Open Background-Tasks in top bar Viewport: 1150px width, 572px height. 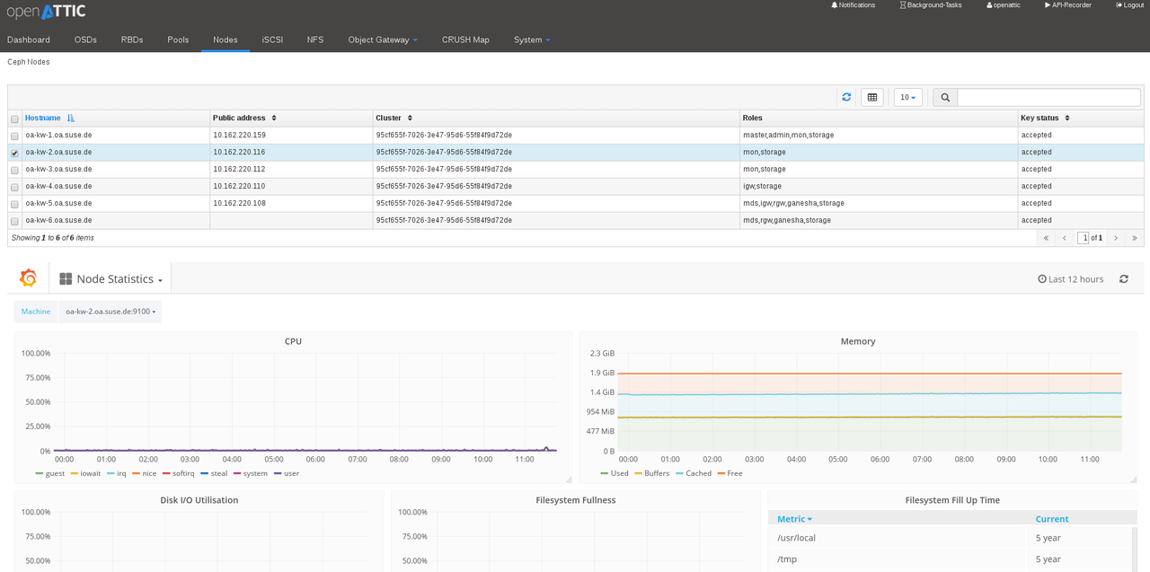(x=930, y=5)
